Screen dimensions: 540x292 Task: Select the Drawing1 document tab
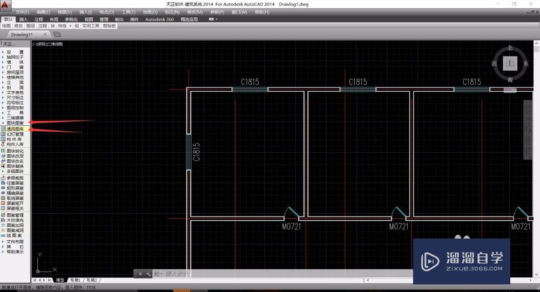click(x=22, y=35)
